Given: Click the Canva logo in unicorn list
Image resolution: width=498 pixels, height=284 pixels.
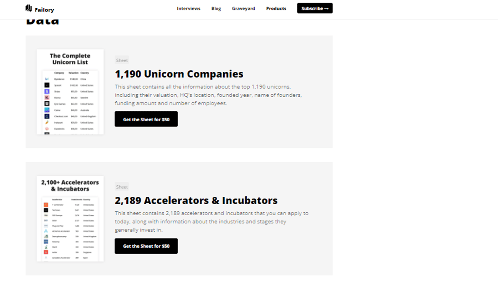Looking at the screenshot, I should coord(47,110).
